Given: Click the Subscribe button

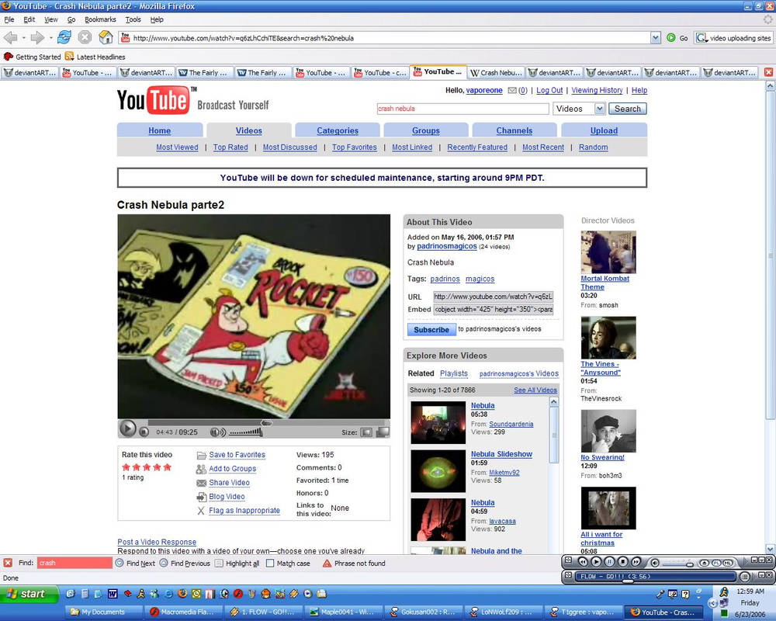Looking at the screenshot, I should 431,329.
